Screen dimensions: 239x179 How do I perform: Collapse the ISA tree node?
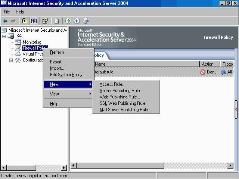pyautogui.click(x=4, y=36)
